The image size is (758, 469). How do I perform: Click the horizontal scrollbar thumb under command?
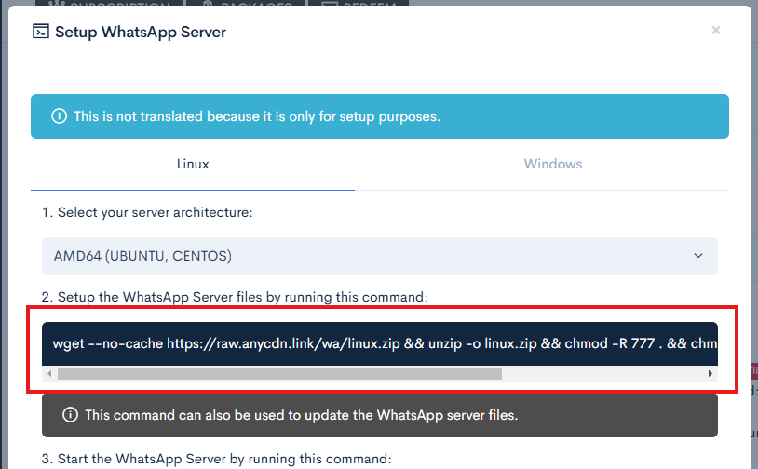(x=279, y=373)
